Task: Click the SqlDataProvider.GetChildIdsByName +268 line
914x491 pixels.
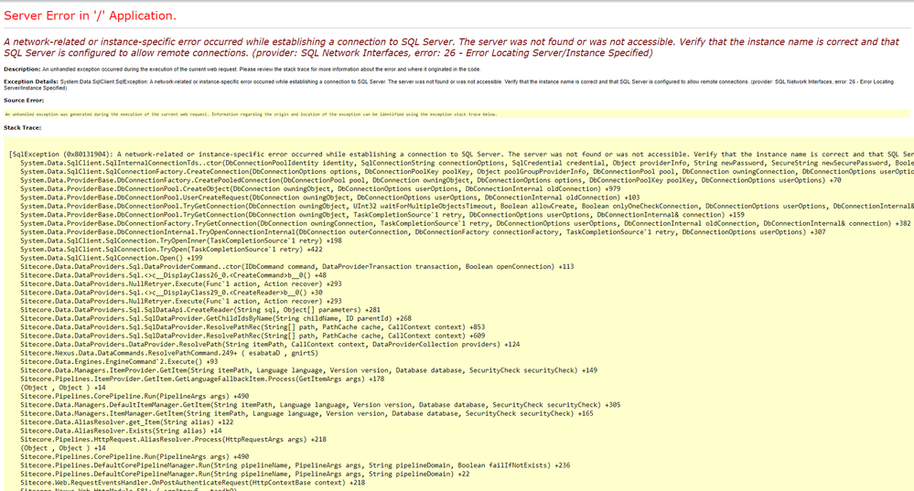Action: [216, 318]
